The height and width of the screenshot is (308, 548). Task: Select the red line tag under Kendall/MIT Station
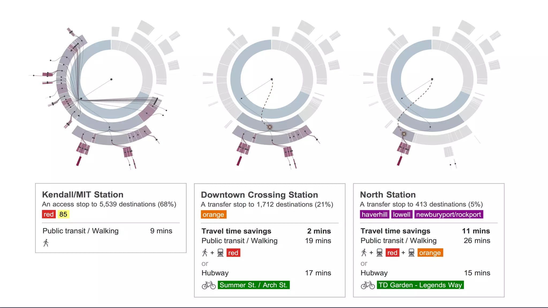pos(49,214)
